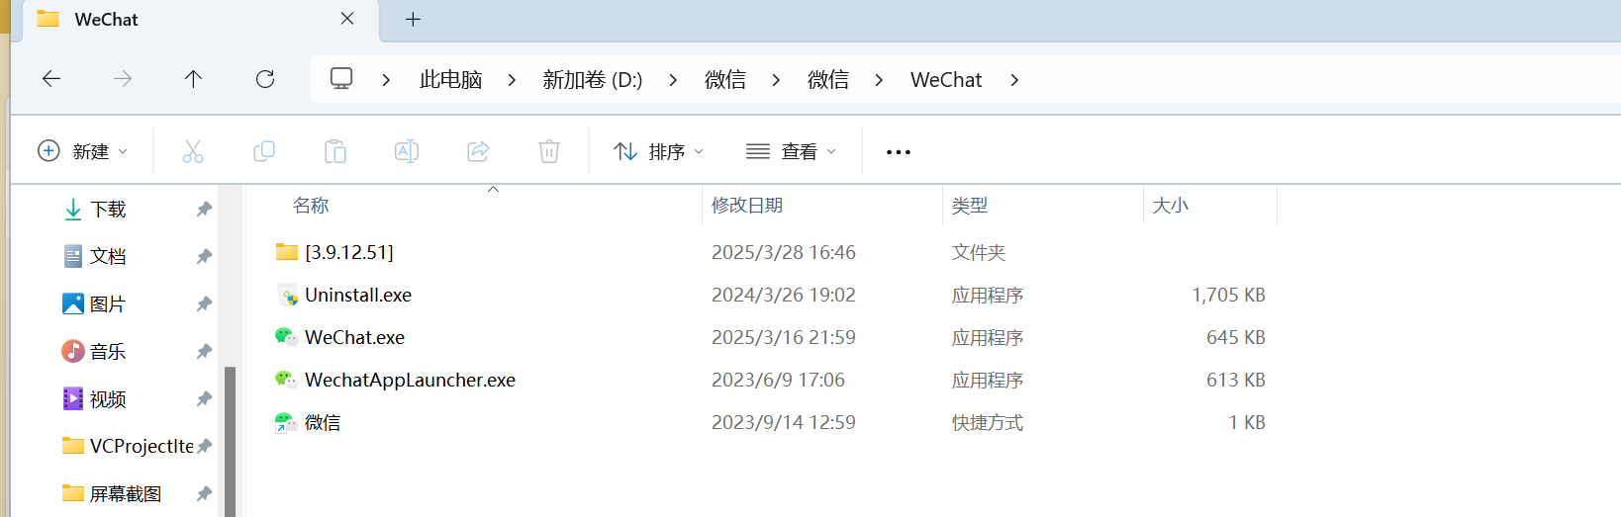Click the [3.9.12.51] folder icon
1621x517 pixels.
pyautogui.click(x=286, y=252)
